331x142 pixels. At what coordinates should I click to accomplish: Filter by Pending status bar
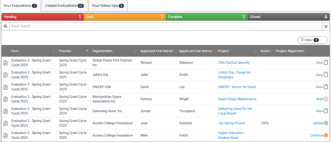tap(43, 17)
